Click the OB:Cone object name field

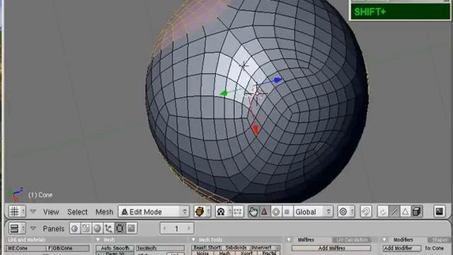coord(71,249)
